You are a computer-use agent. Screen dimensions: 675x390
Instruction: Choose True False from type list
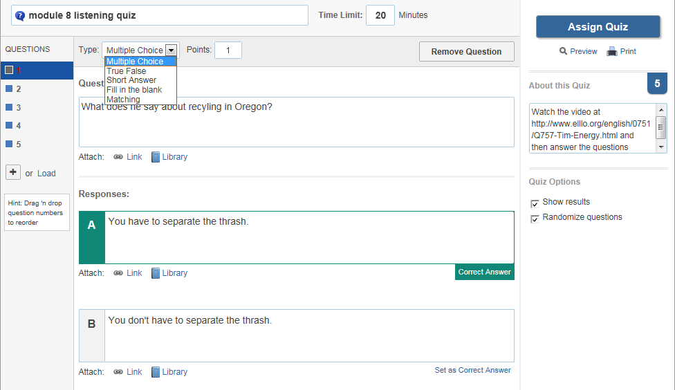pyautogui.click(x=127, y=71)
